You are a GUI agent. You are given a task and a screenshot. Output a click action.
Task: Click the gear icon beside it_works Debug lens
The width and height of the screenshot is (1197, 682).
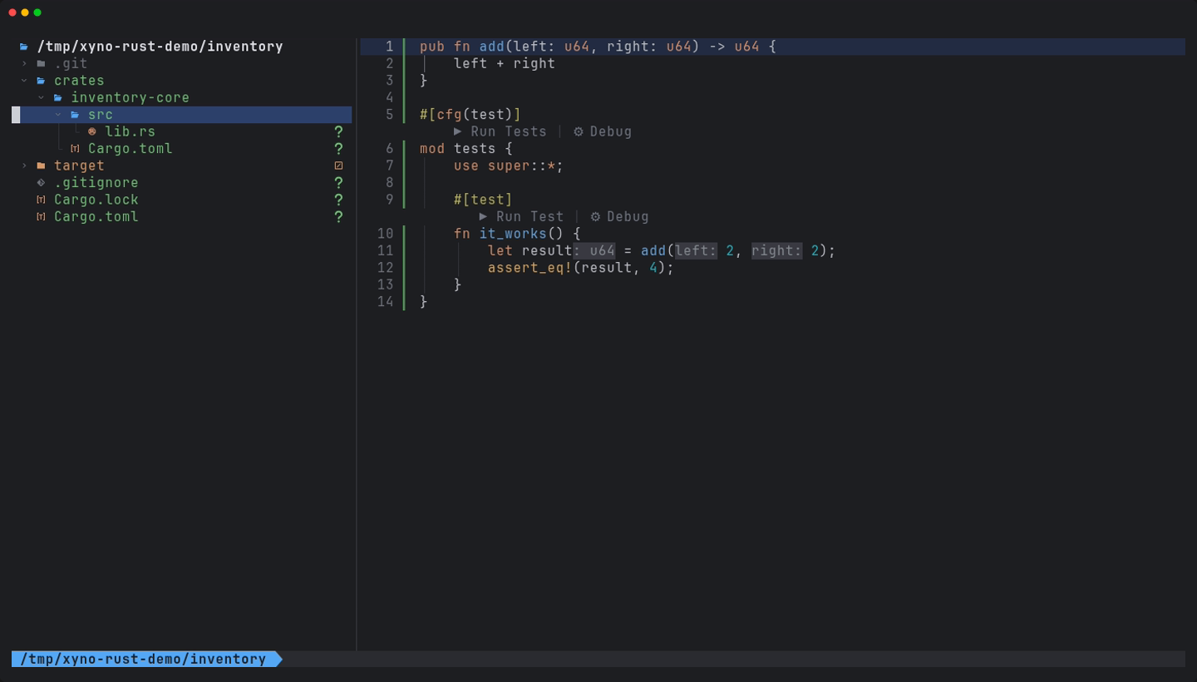595,216
